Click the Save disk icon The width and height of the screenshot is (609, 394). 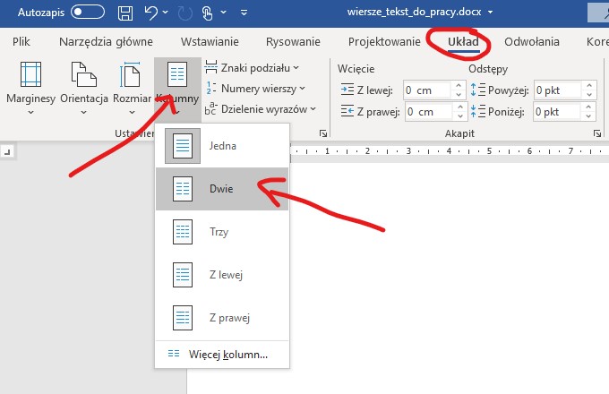click(126, 13)
